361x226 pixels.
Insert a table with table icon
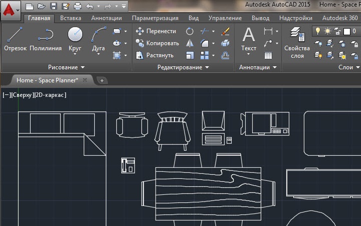click(x=268, y=55)
